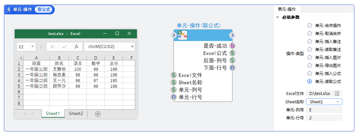This screenshot has width=359, height=136.
Task: Select the 单元-合并操作 radio option
Action: pyautogui.click(x=310, y=25)
